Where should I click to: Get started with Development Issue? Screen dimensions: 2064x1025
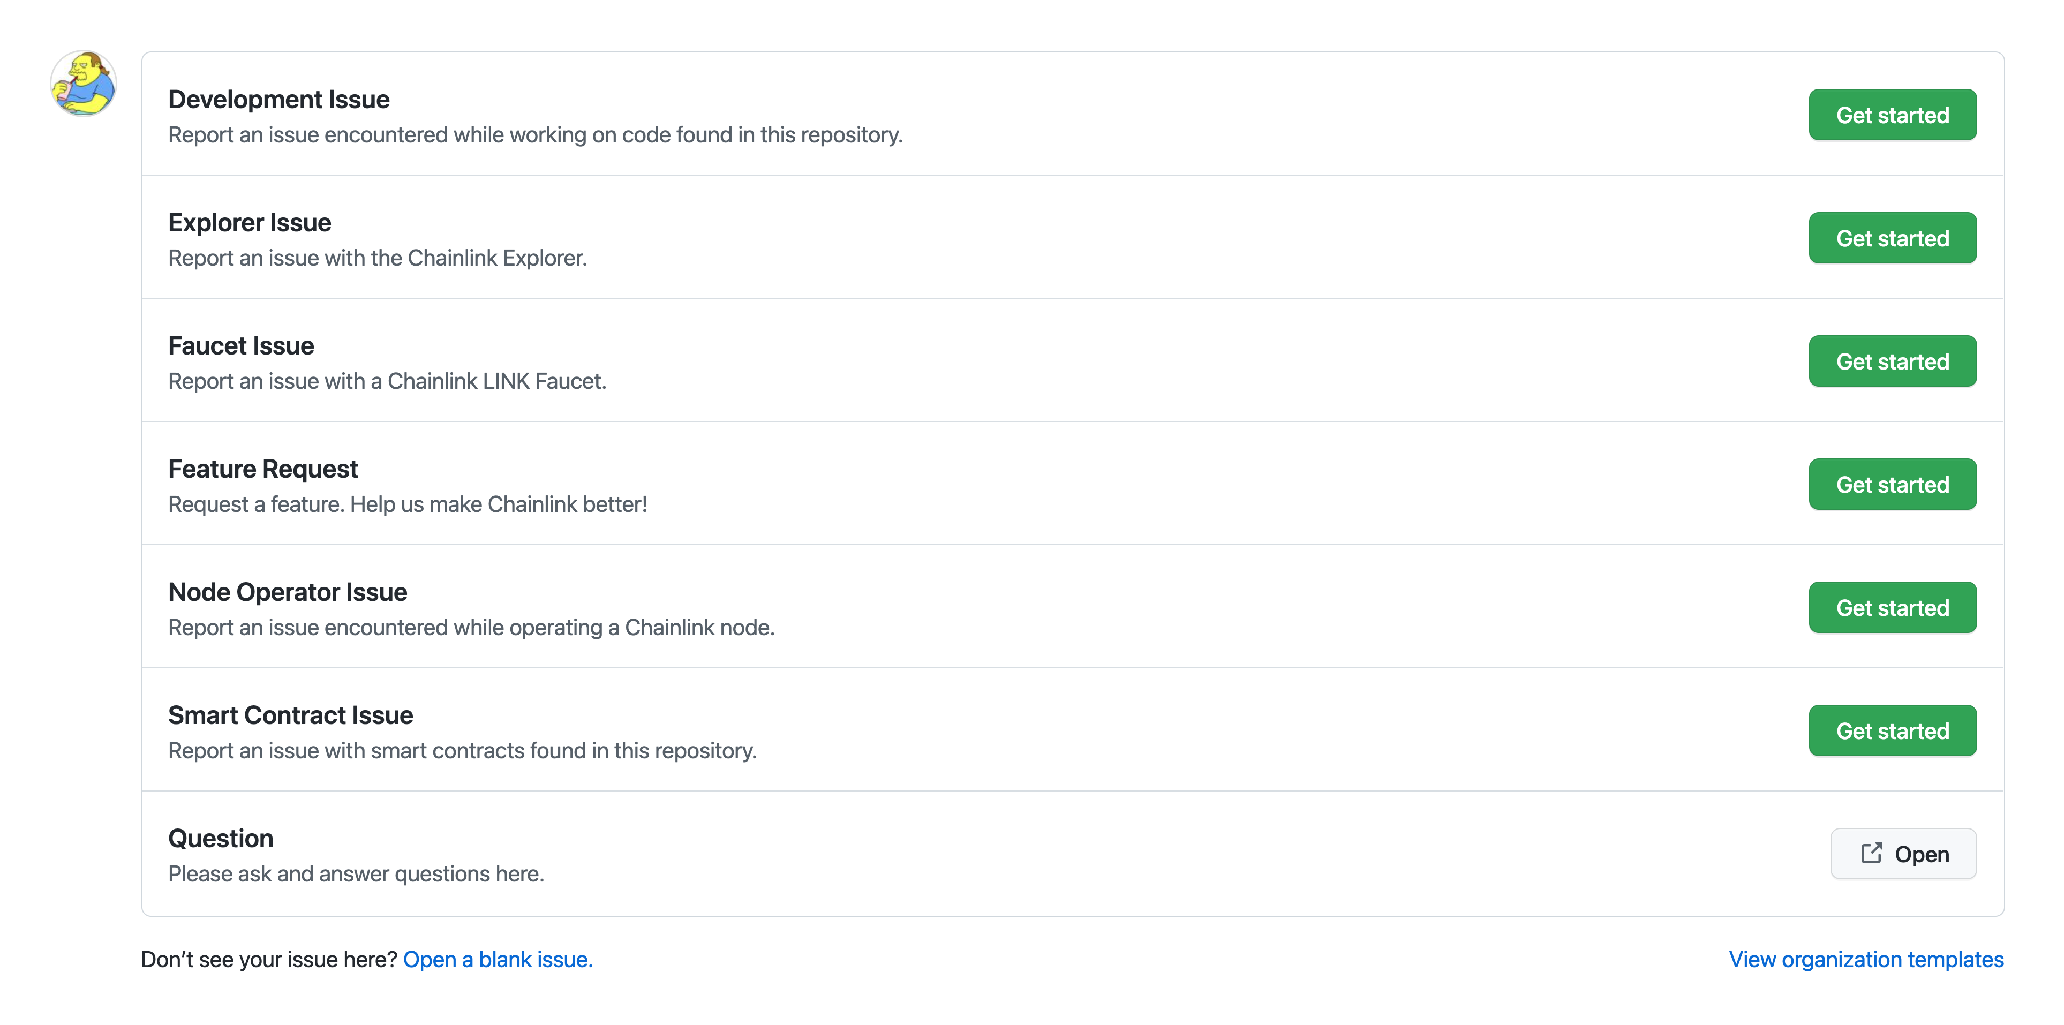pos(1892,115)
